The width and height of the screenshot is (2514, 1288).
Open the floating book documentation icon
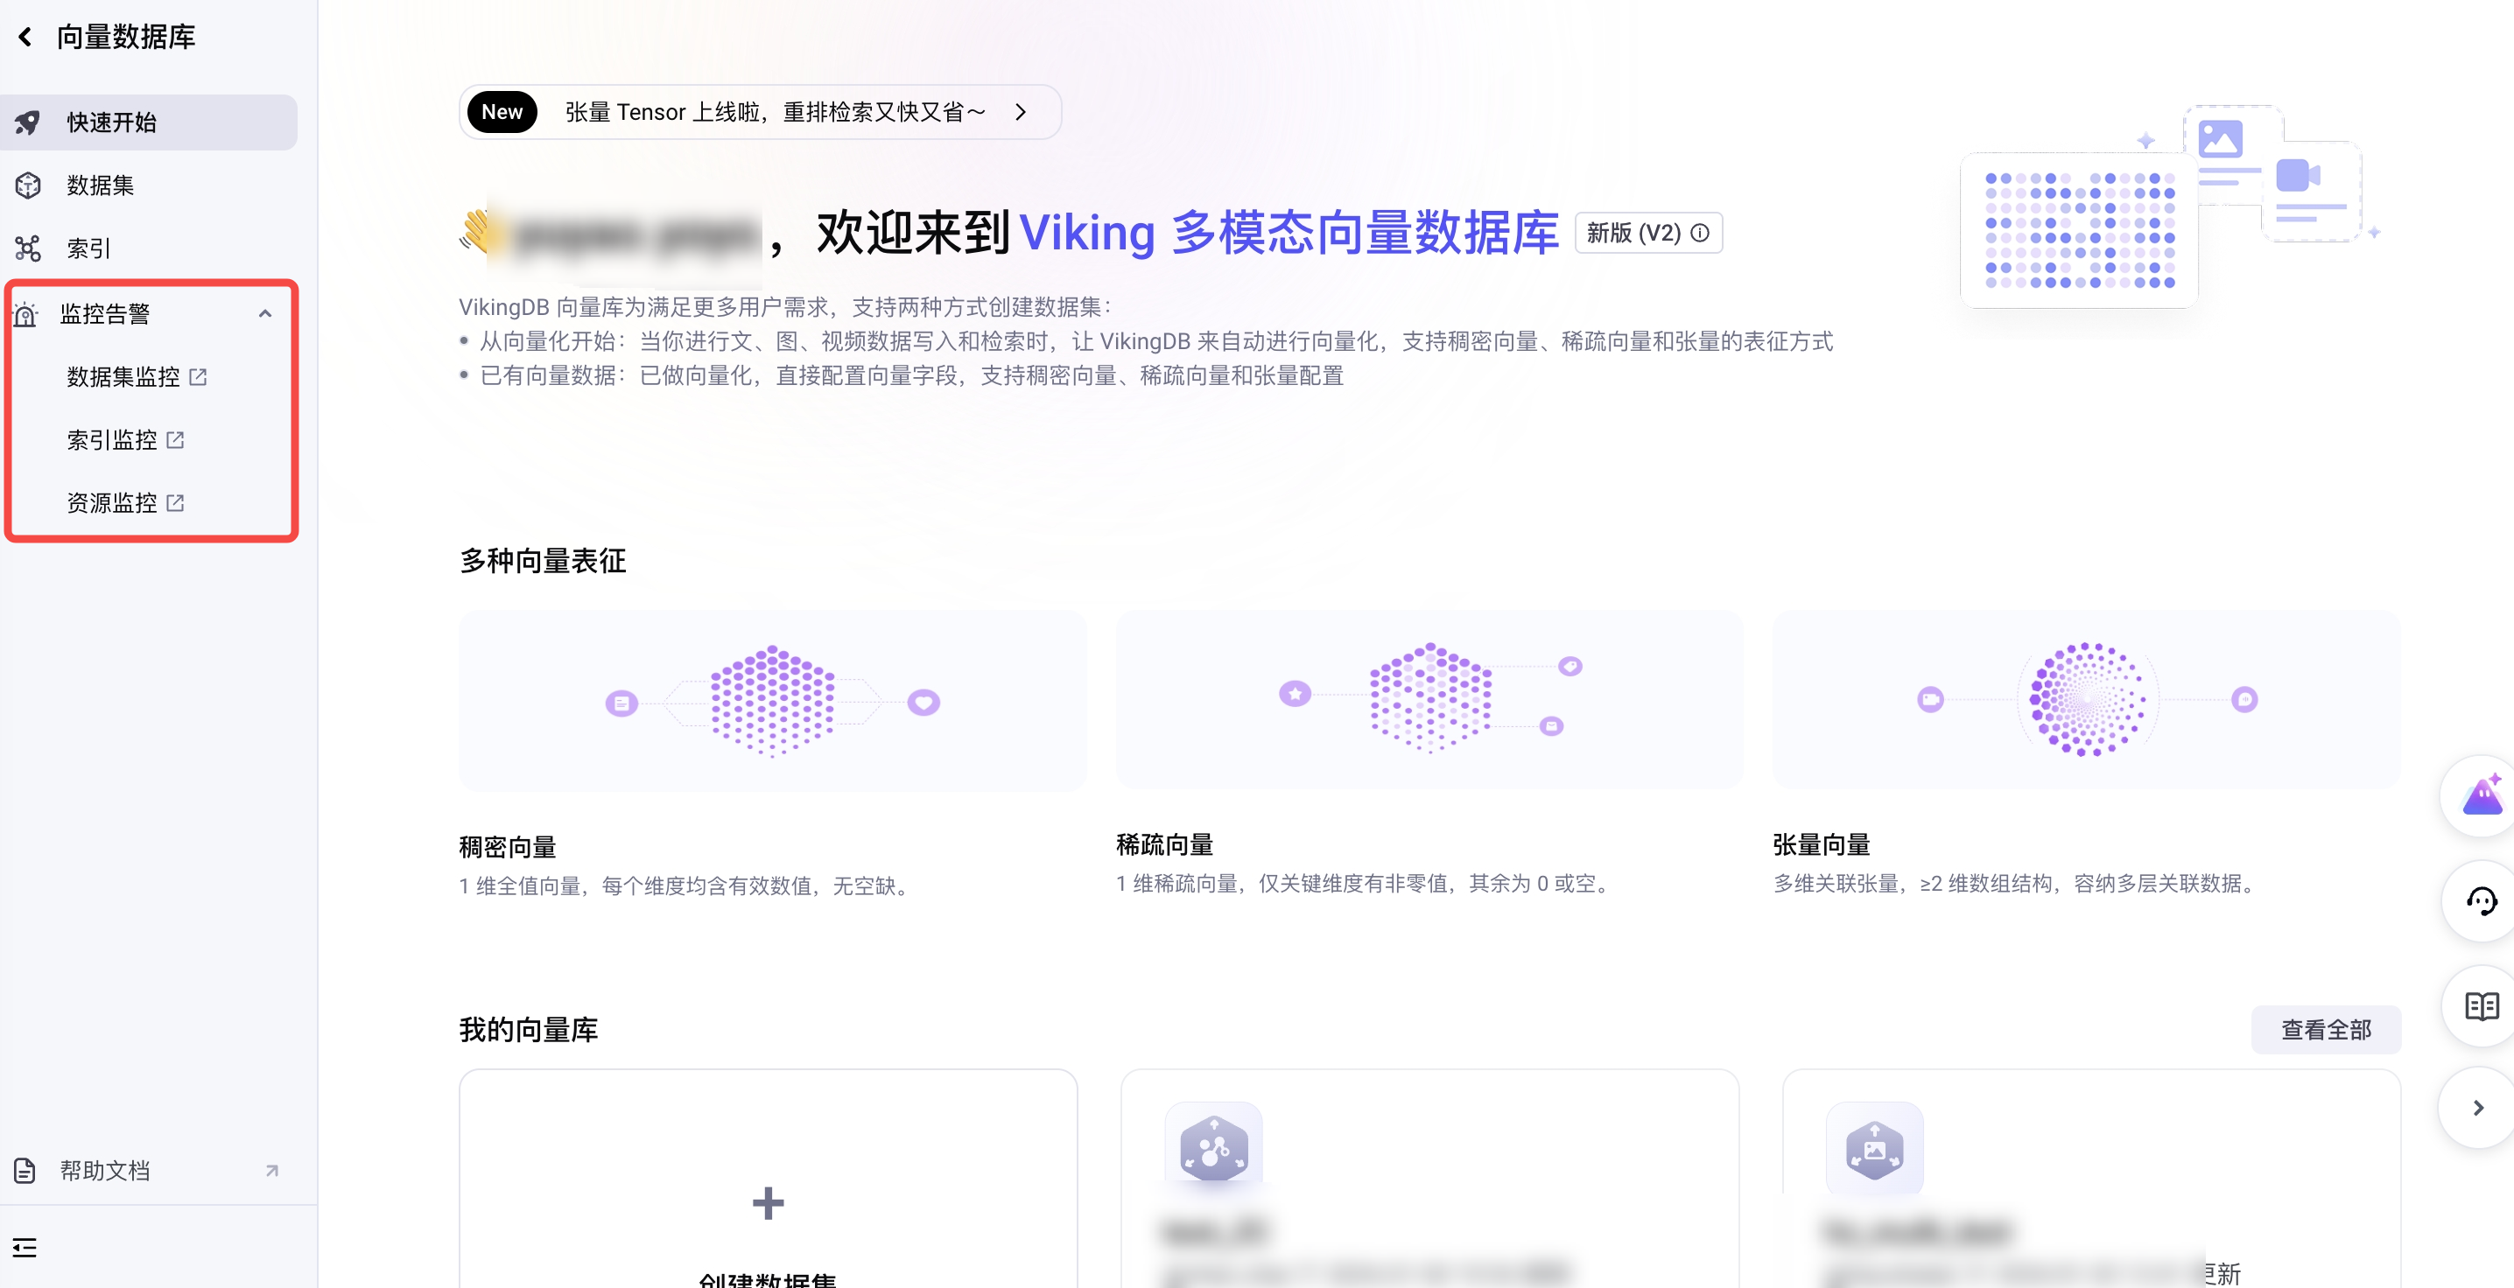point(2482,1006)
